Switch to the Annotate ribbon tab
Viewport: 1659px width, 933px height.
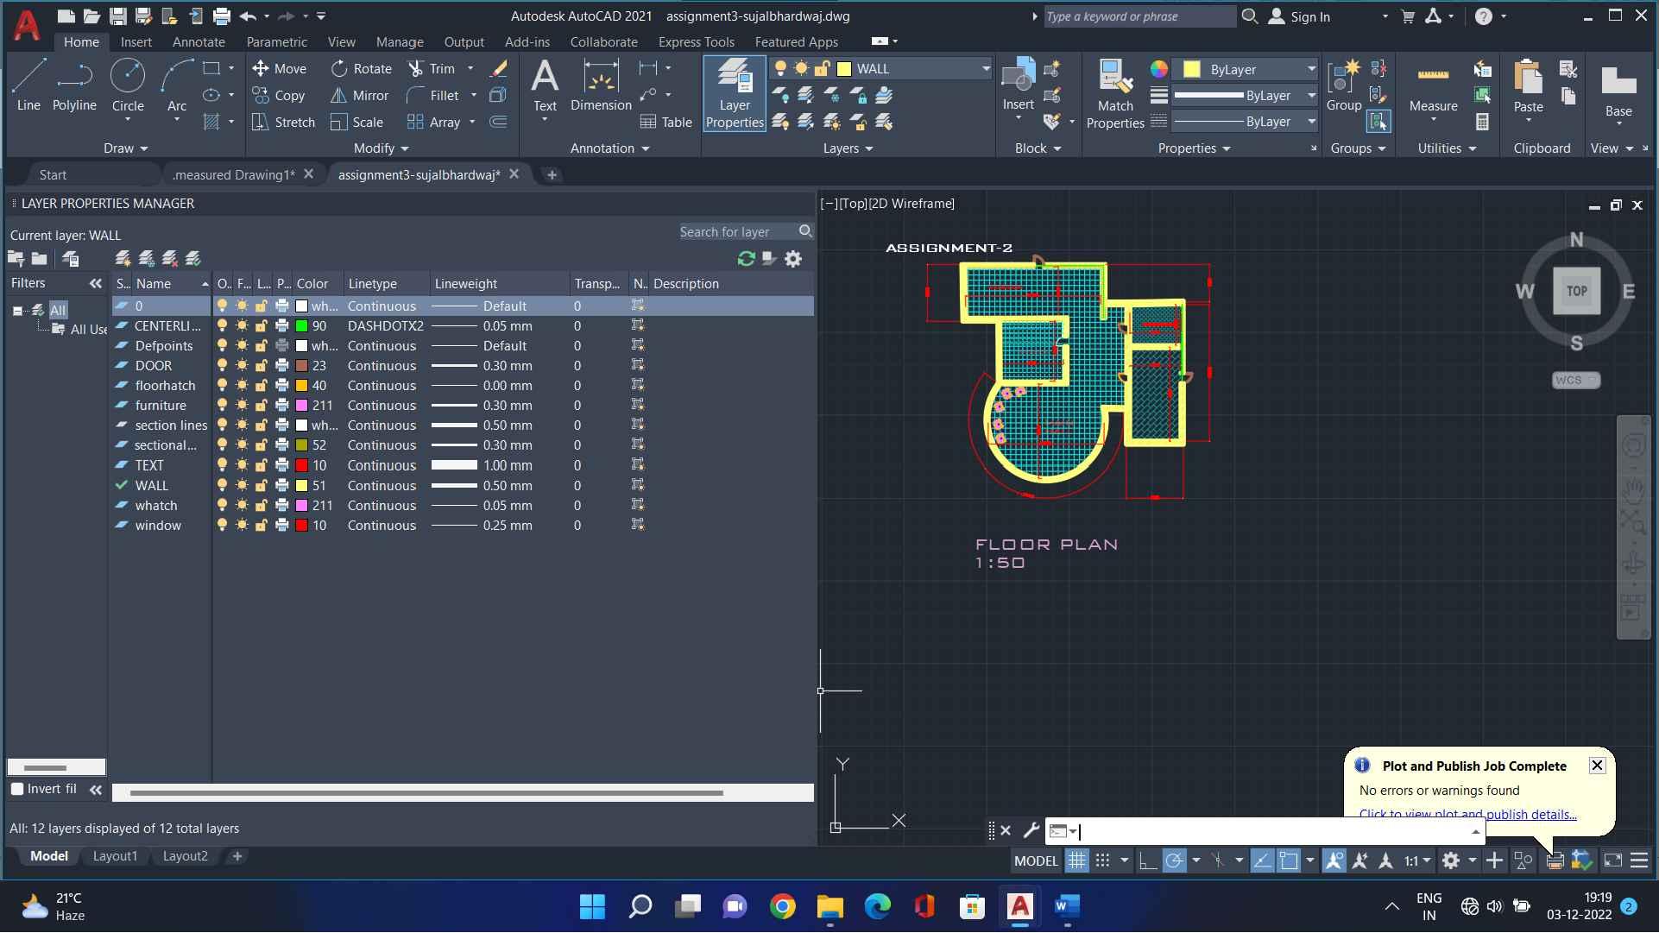[199, 41]
